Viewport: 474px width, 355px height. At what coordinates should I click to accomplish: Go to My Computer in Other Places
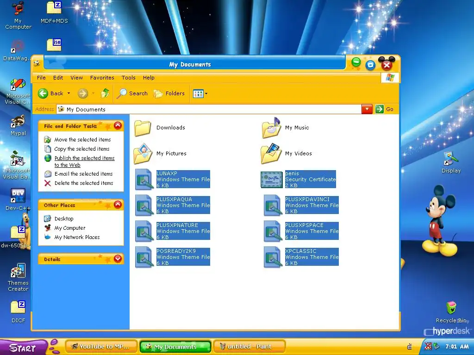(x=70, y=228)
